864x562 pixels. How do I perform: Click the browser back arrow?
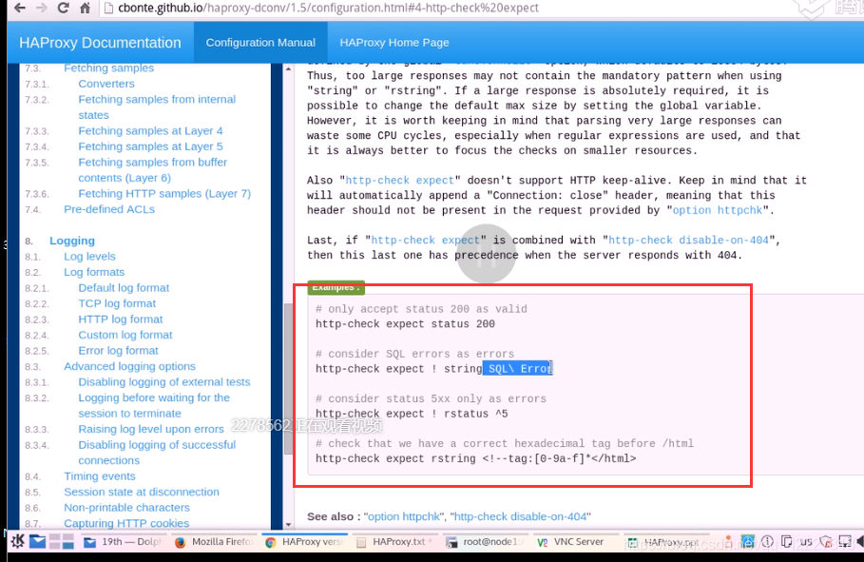click(x=19, y=8)
